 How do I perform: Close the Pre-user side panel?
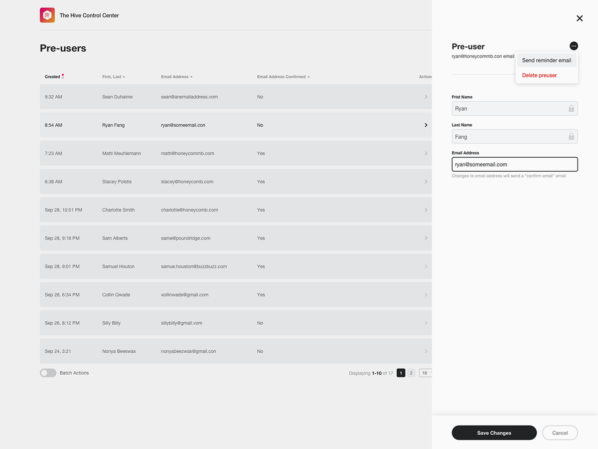580,18
